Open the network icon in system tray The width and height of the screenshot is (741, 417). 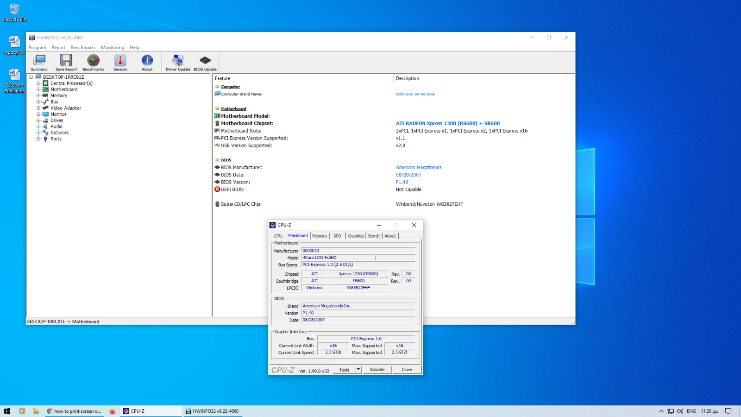click(x=671, y=411)
